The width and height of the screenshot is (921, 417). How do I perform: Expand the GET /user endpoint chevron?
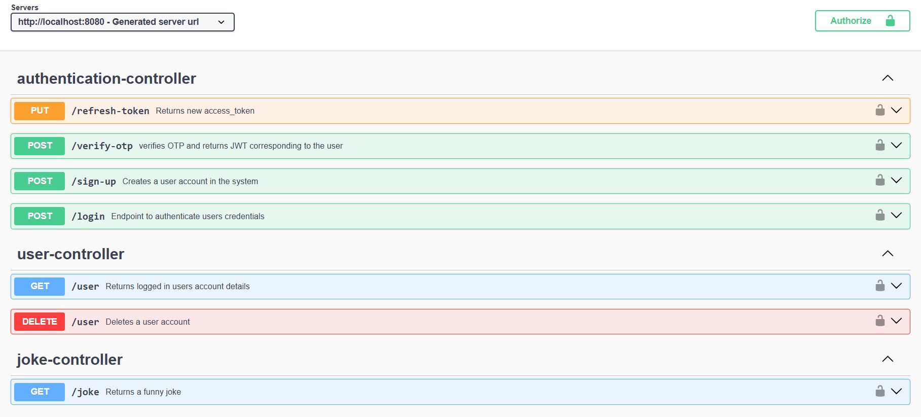(x=896, y=286)
